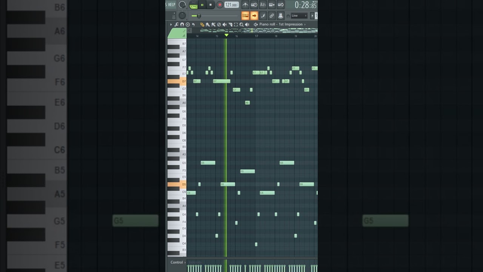This screenshot has height=272, width=483.
Task: Click the master pitch knob
Action: pos(182,15)
